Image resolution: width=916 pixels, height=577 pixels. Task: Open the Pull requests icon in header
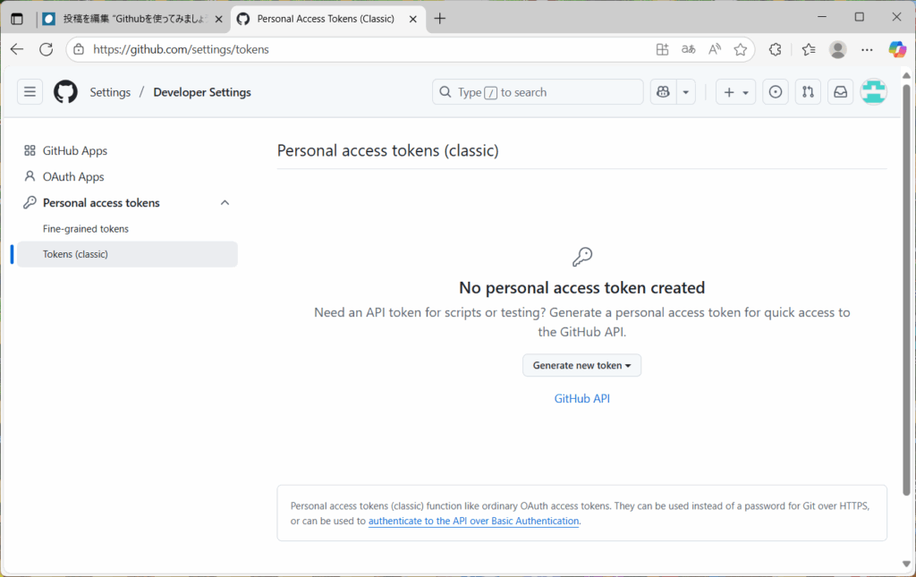(808, 92)
